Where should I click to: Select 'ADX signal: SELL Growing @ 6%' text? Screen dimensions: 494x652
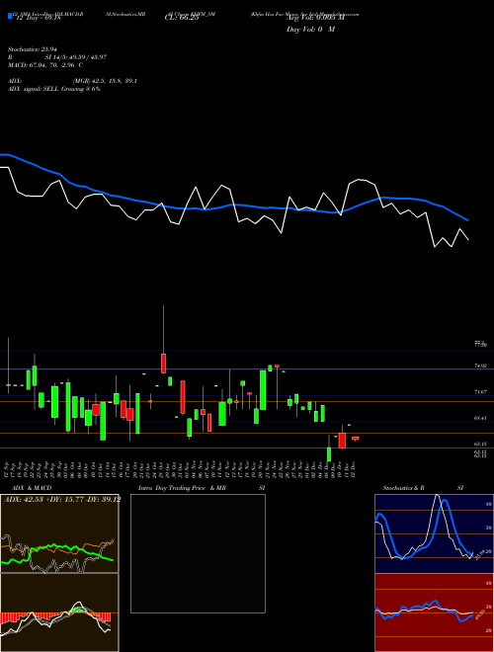point(54,89)
